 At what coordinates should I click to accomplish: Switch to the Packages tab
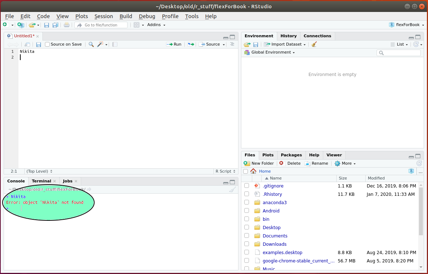click(291, 155)
